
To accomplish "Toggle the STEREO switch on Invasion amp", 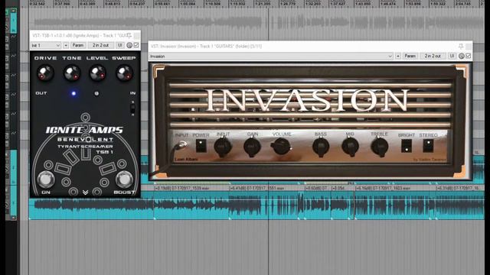I will (x=428, y=146).
